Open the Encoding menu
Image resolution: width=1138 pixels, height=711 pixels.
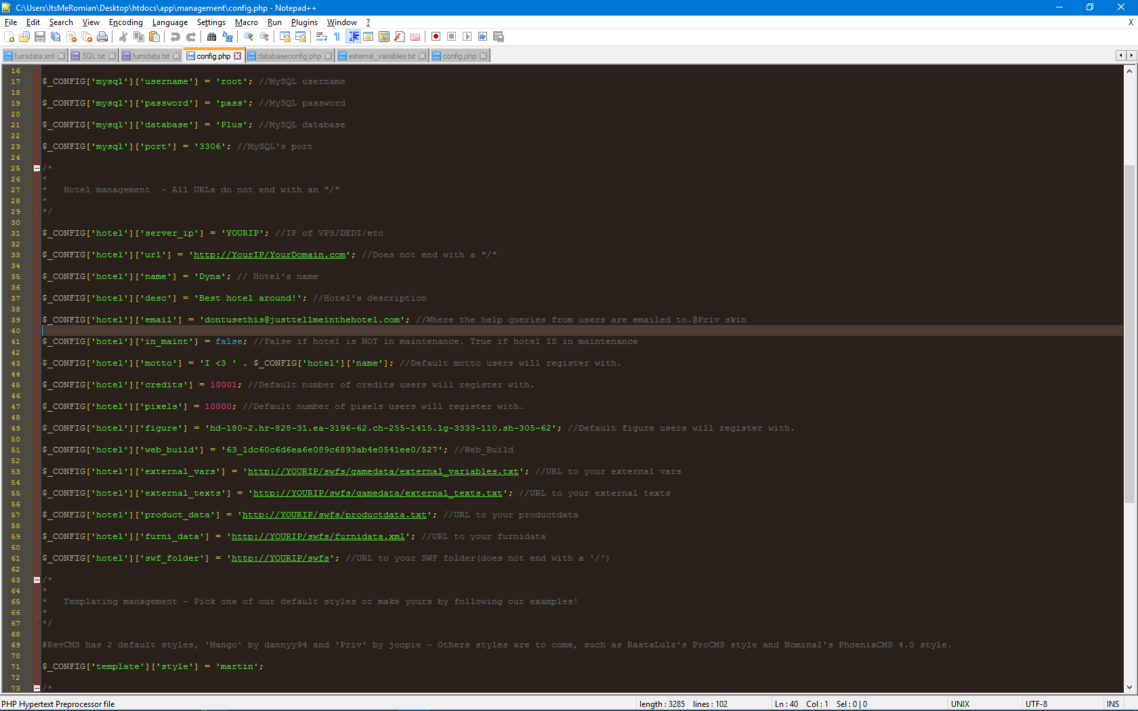[126, 22]
